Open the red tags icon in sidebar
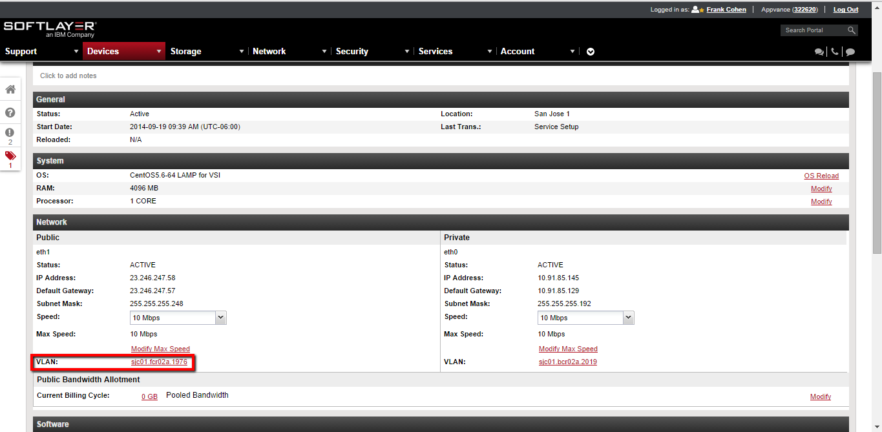 (10, 156)
